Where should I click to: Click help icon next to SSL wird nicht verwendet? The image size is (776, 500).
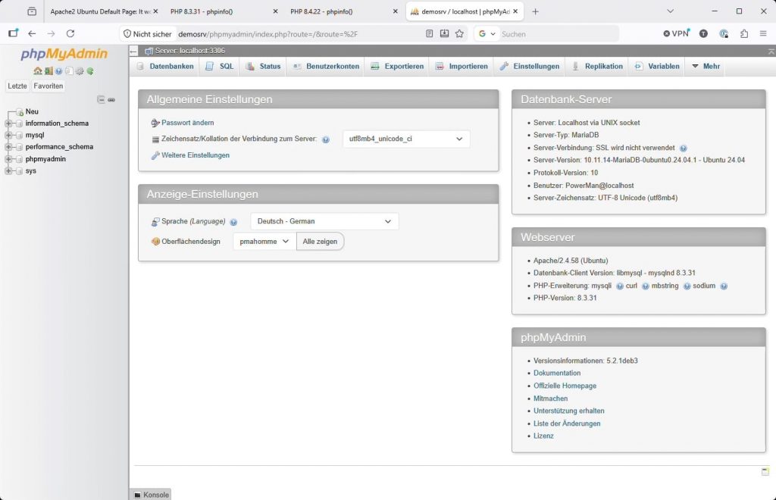684,148
